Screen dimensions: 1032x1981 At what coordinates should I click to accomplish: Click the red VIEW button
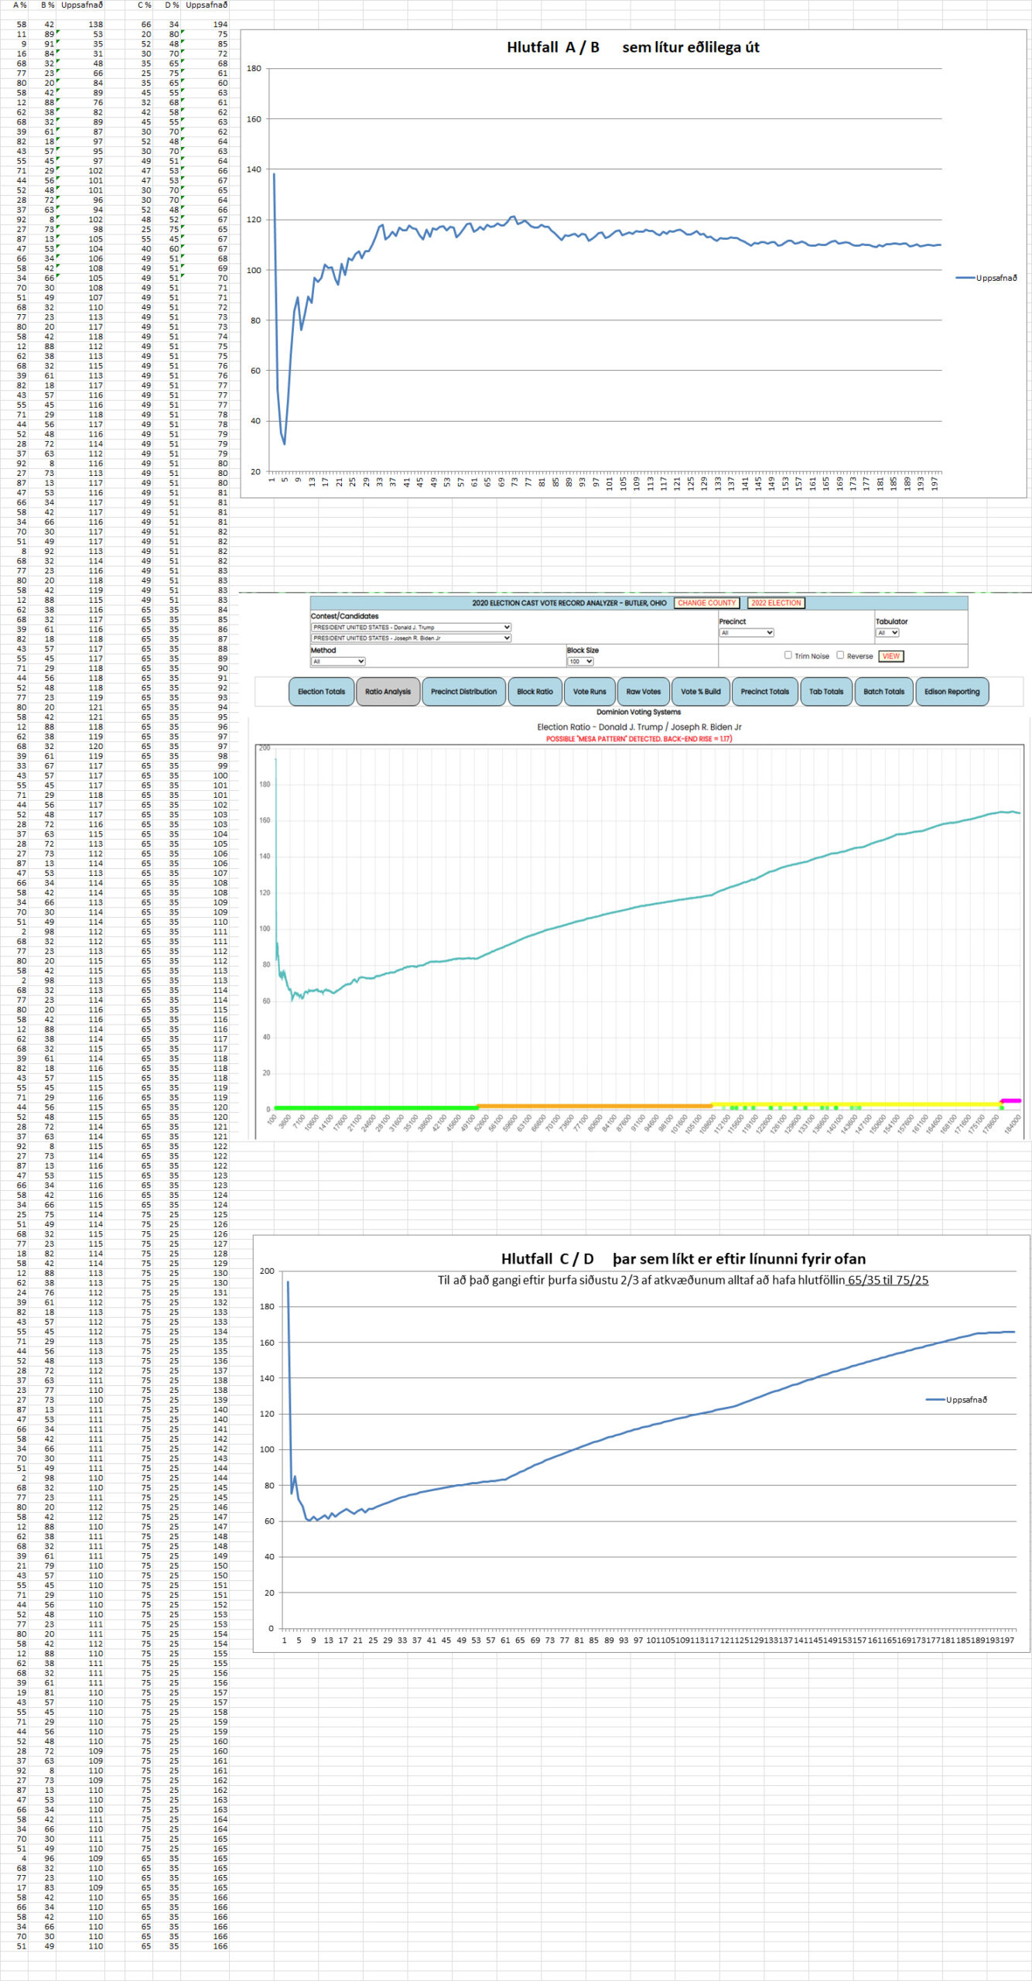click(x=891, y=655)
